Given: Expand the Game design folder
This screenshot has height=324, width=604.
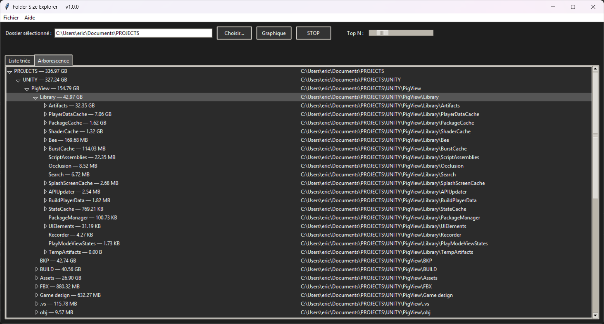Looking at the screenshot, I should pos(37,295).
